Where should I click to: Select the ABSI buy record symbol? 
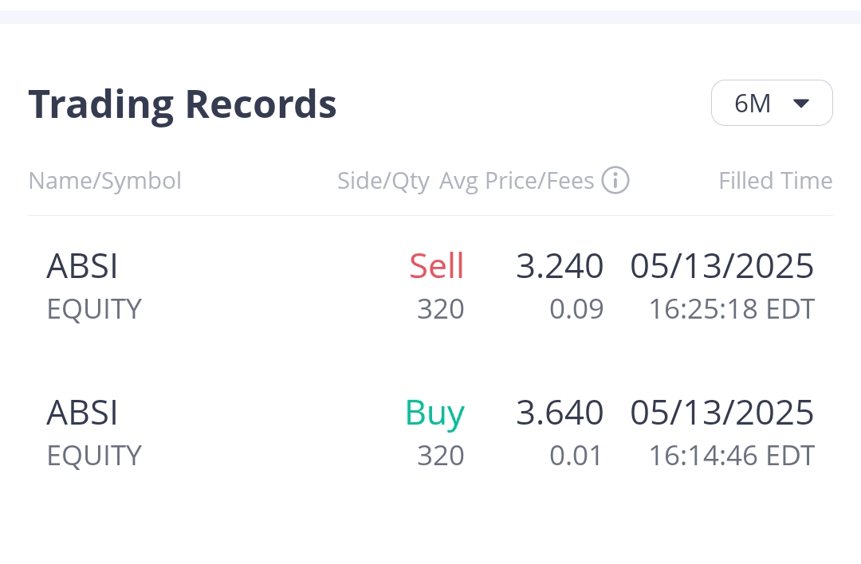point(82,413)
